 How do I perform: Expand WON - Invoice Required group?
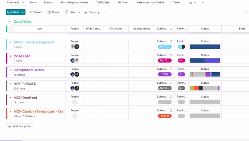10,42
